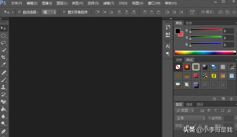
Task: Toggle 显示变换控件 checkbox
Action: click(x=64, y=12)
